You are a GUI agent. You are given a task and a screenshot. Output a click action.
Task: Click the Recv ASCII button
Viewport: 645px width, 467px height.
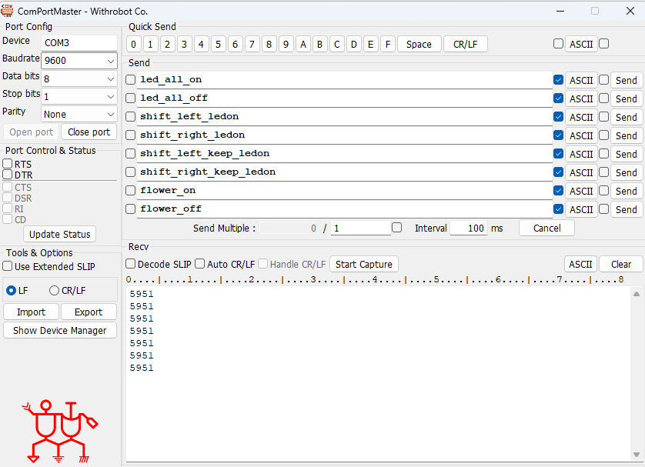click(x=580, y=265)
